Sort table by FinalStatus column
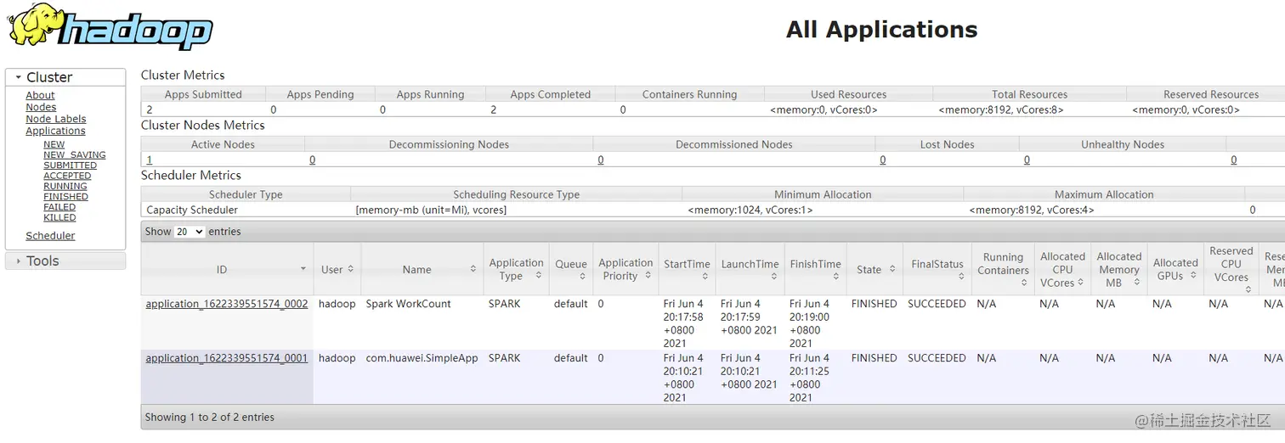This screenshot has height=443, width=1285. [937, 270]
